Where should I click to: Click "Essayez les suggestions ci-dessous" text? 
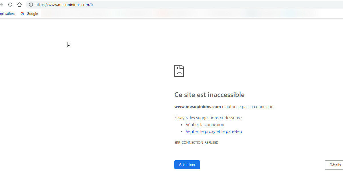[x=208, y=118]
